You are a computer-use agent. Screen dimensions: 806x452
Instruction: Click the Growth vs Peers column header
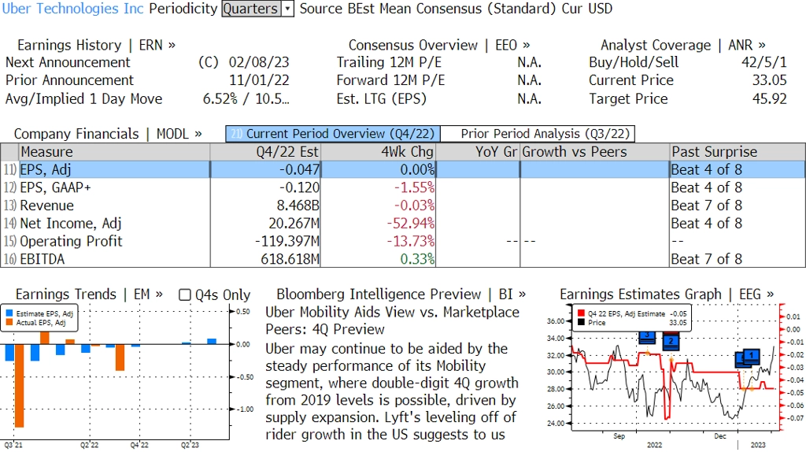tap(595, 152)
